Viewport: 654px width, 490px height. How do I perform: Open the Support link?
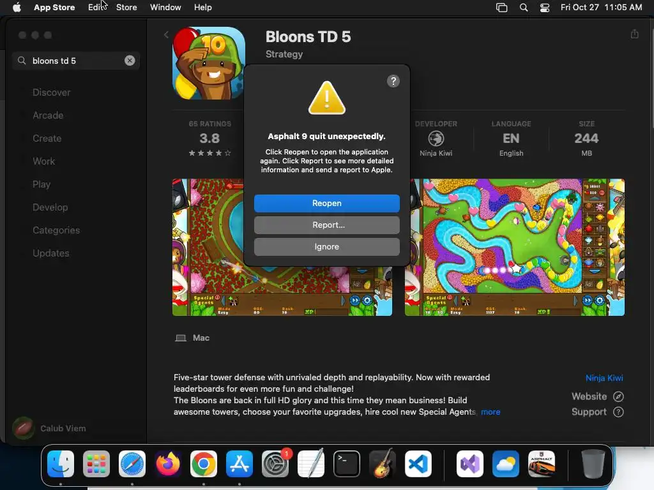point(597,412)
